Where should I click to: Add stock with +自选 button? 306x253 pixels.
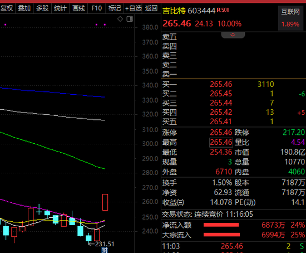134,8
